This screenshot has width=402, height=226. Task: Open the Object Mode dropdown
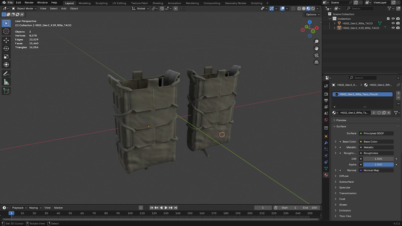[24, 9]
